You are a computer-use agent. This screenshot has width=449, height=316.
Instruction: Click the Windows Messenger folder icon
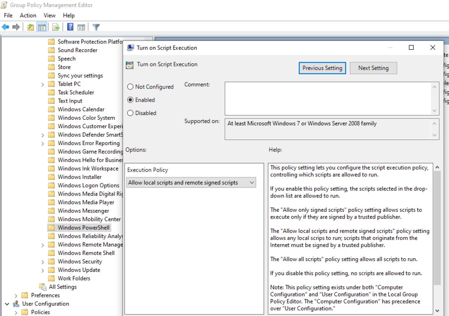pos(51,211)
